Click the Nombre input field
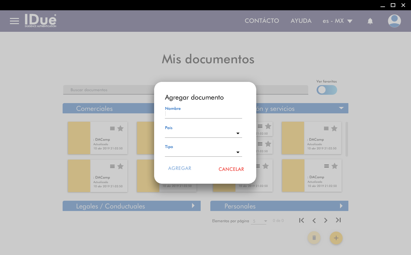The height and width of the screenshot is (255, 411). tap(203, 114)
